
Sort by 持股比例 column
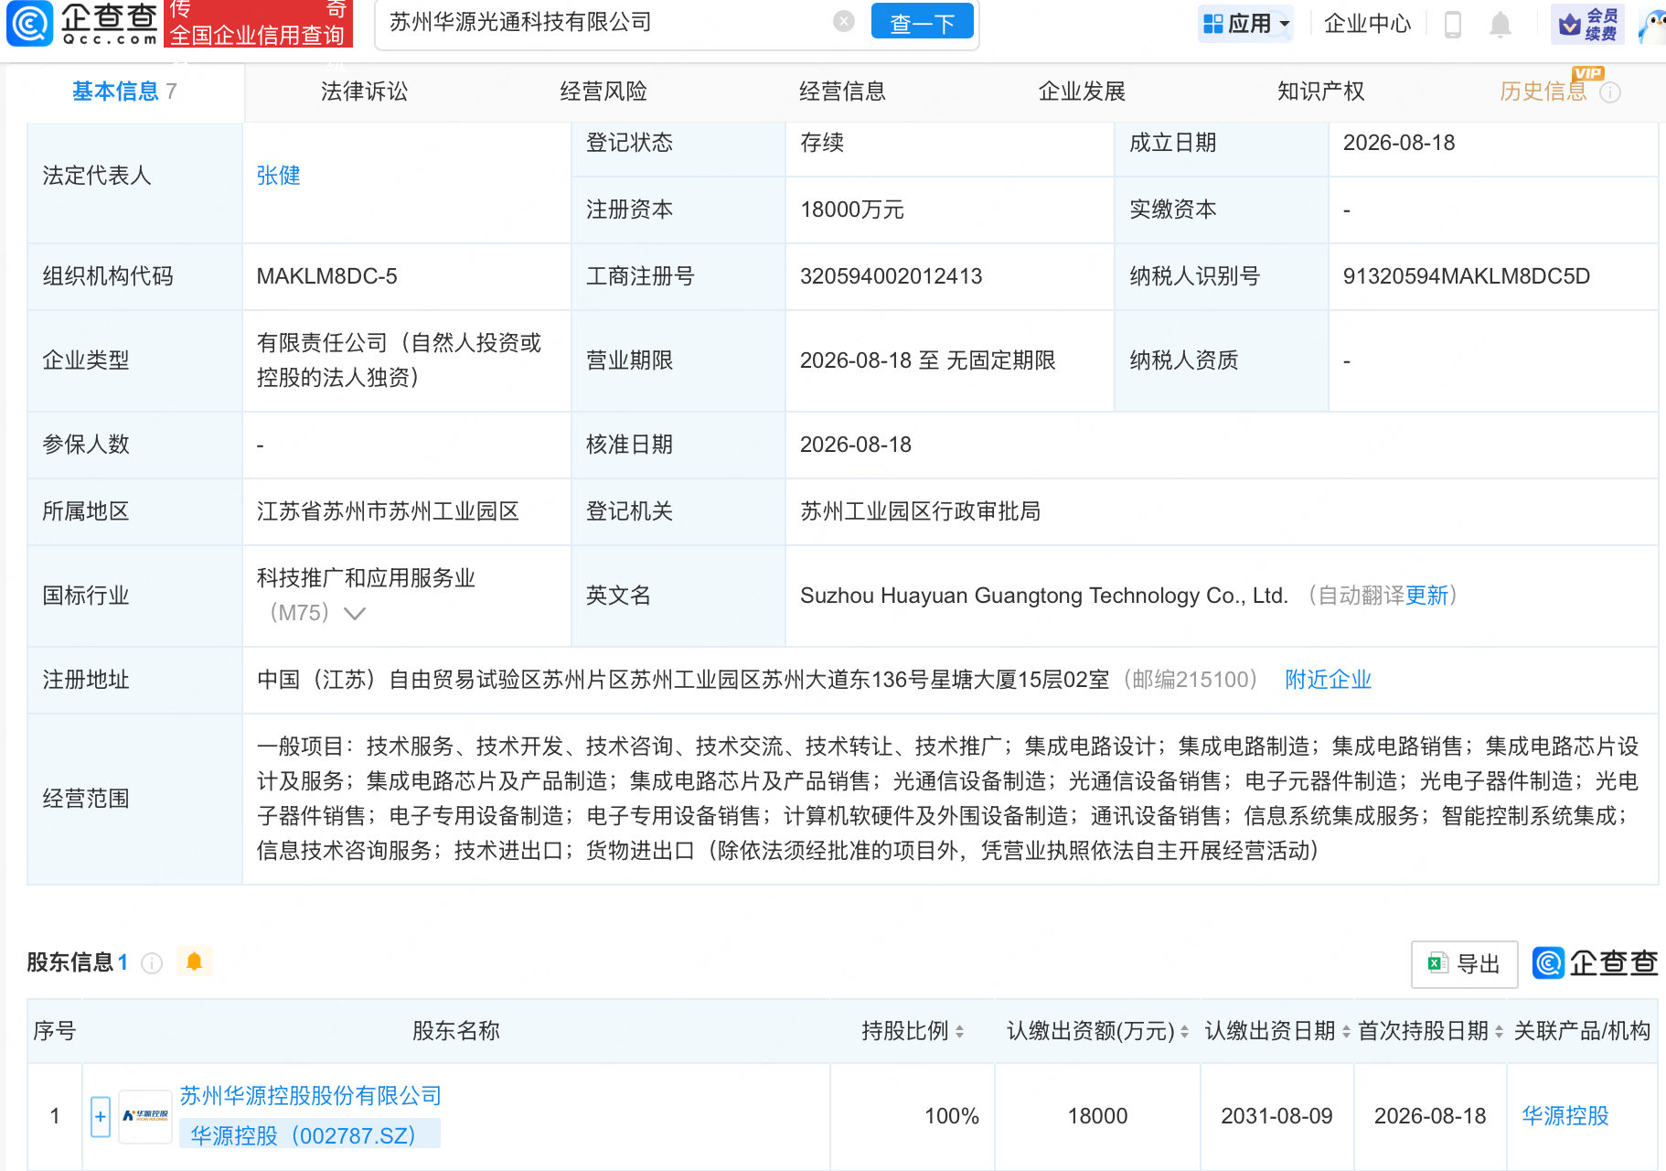pyautogui.click(x=959, y=1031)
